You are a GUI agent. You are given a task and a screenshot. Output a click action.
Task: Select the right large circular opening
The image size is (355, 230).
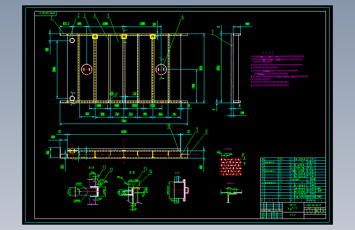[x=161, y=69]
